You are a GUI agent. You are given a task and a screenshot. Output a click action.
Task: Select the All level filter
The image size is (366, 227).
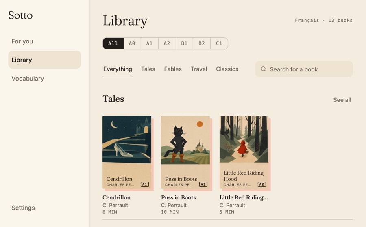(x=113, y=43)
